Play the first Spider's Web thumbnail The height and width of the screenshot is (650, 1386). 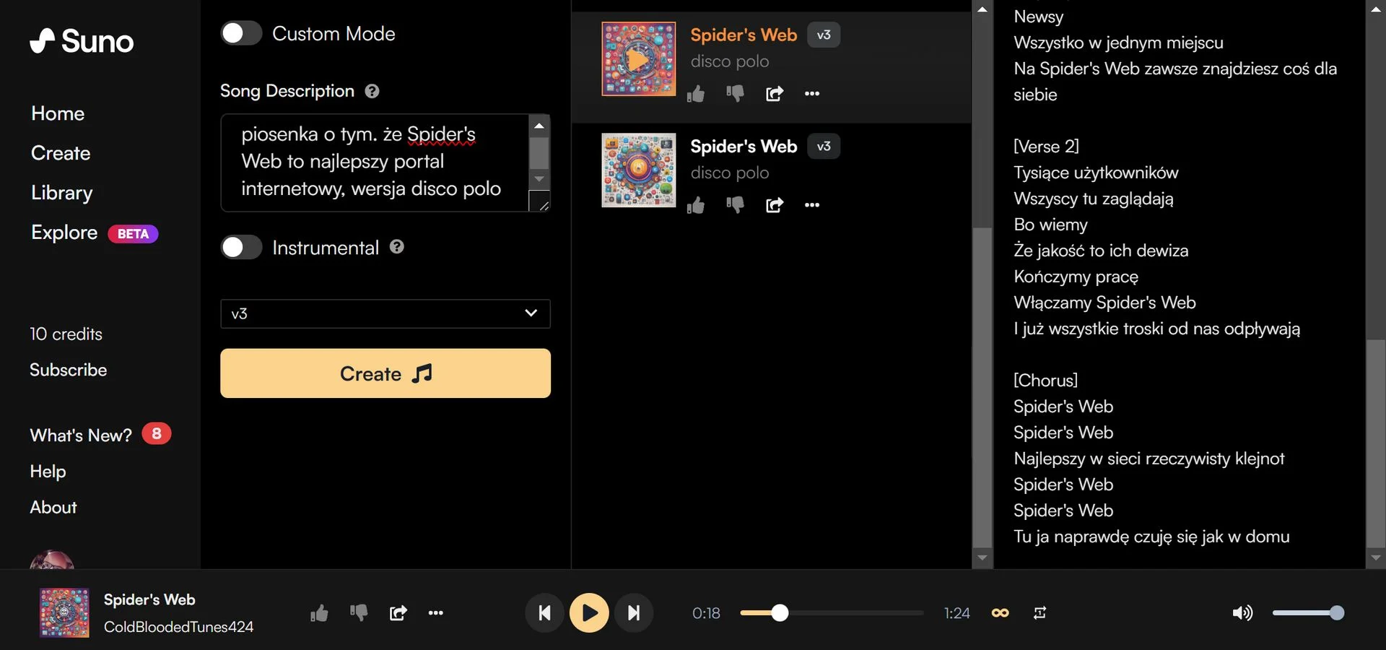pos(639,58)
